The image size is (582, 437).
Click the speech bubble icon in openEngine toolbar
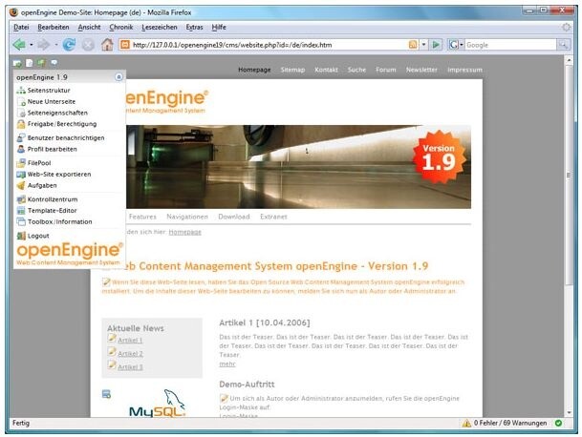[x=54, y=63]
